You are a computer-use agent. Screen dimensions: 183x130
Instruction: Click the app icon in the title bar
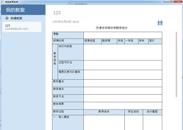click(x=2, y=2)
